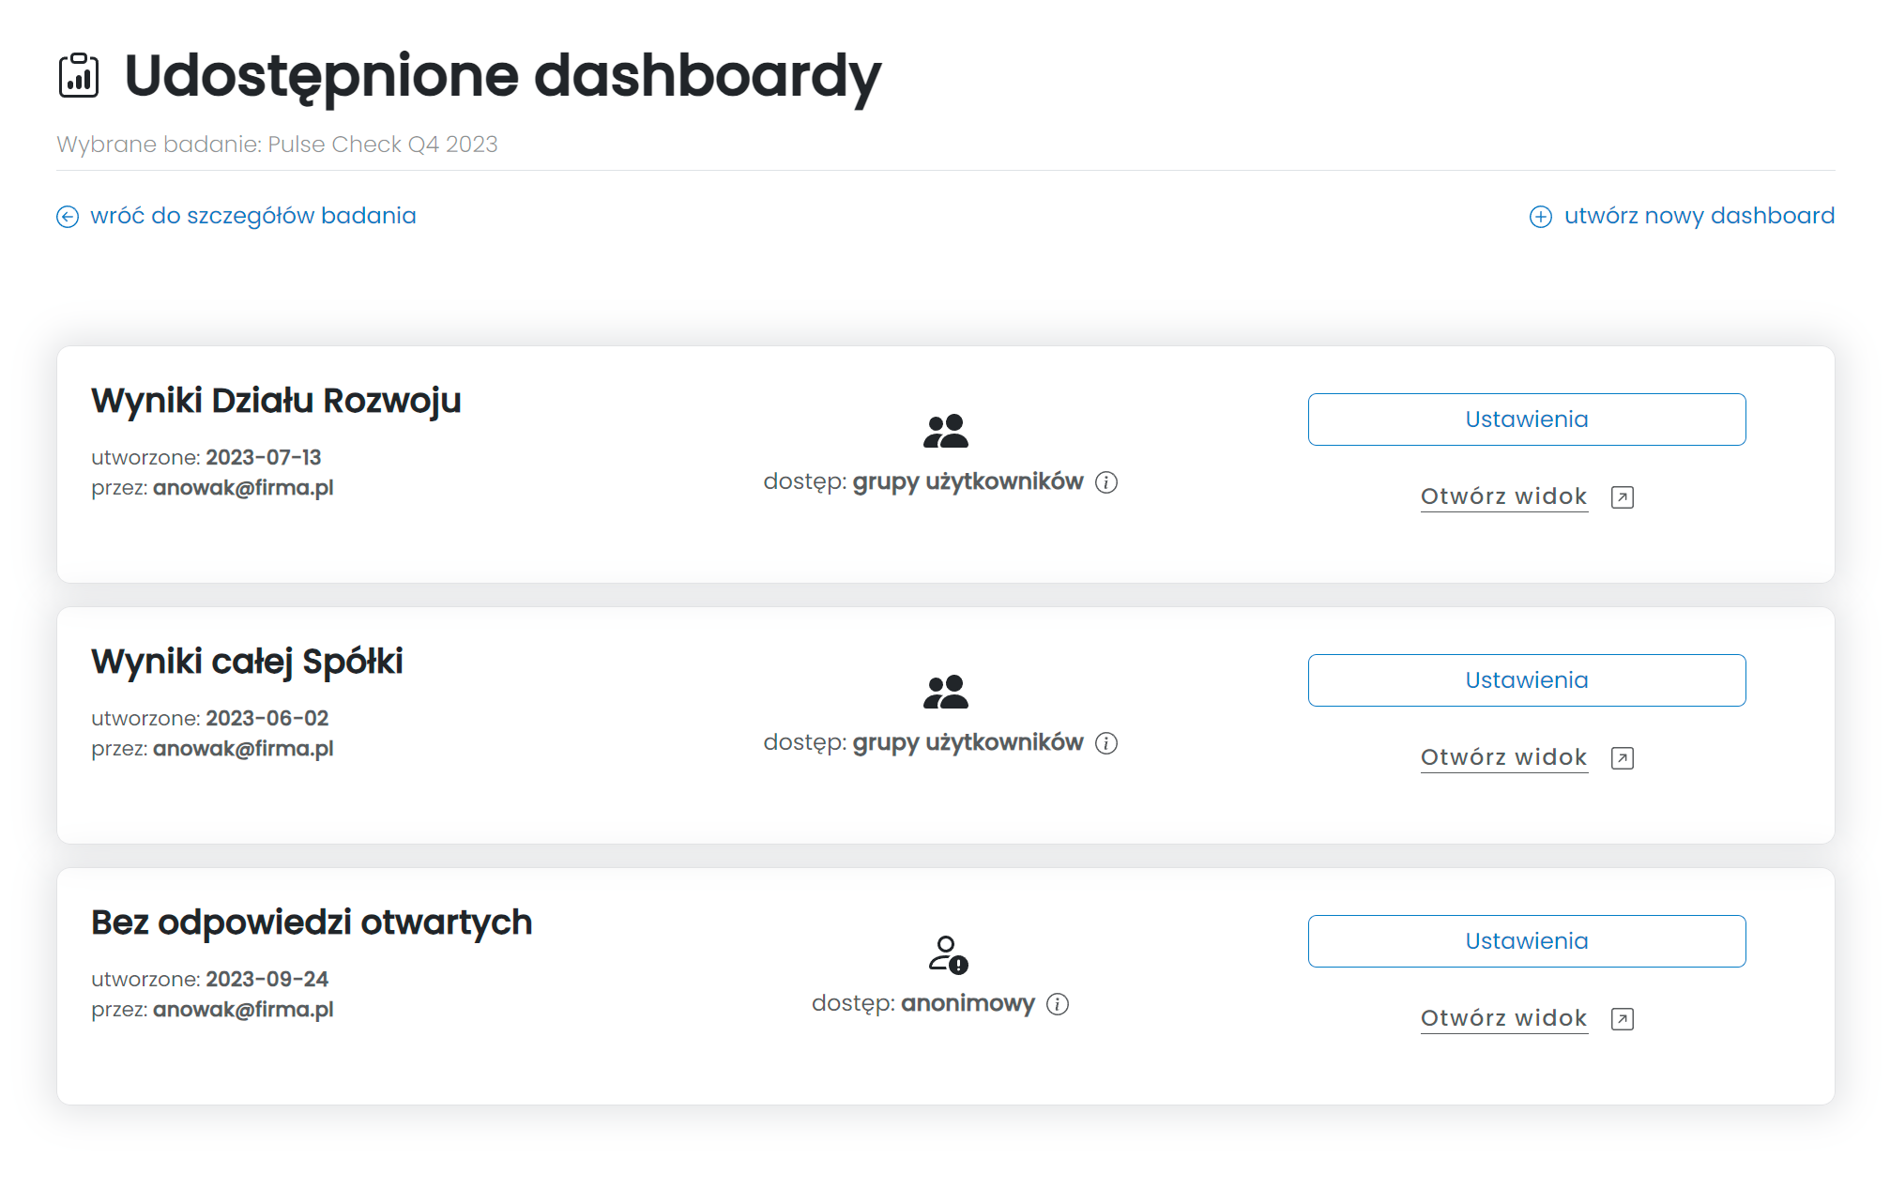Screen dimensions: 1890x1189
Task: Click creation date 2023-07-13
Action: coord(264,458)
